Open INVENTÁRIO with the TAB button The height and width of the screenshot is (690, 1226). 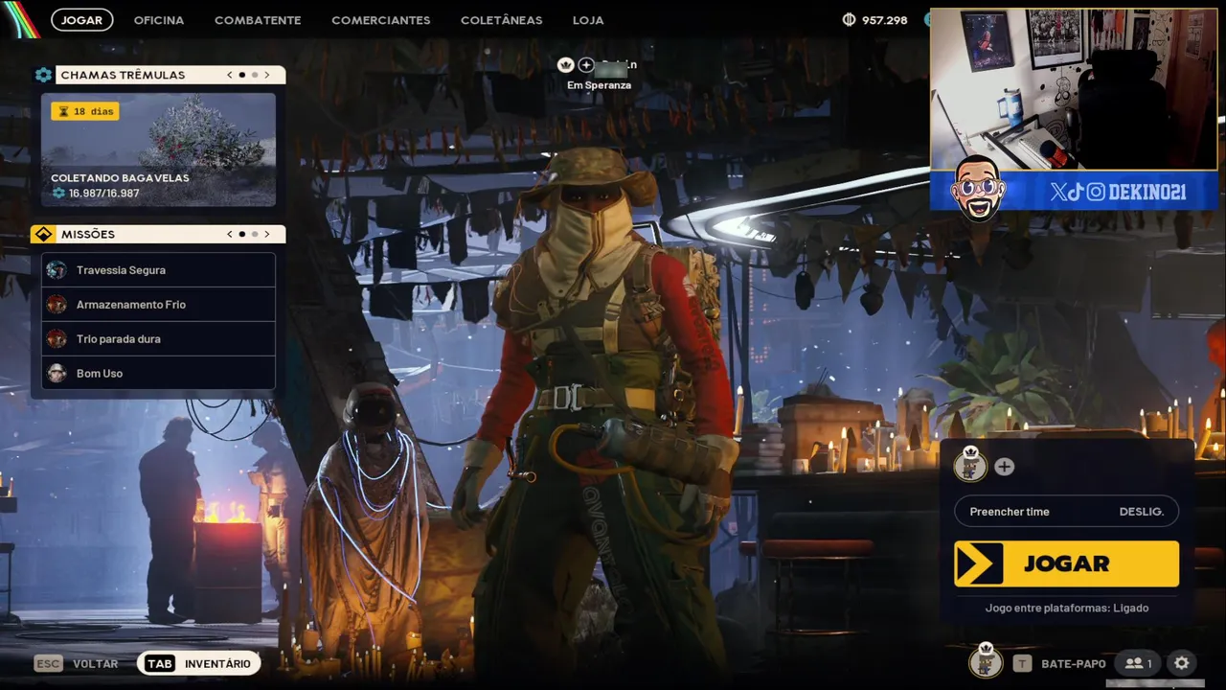(198, 663)
